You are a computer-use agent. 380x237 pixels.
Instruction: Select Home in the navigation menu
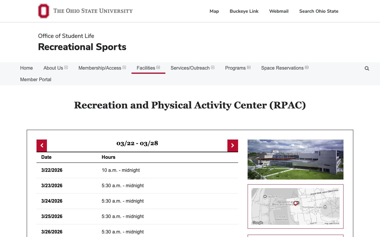click(x=26, y=68)
